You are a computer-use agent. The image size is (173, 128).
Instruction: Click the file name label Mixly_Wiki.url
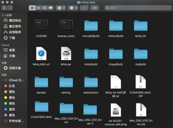click(x=41, y=64)
